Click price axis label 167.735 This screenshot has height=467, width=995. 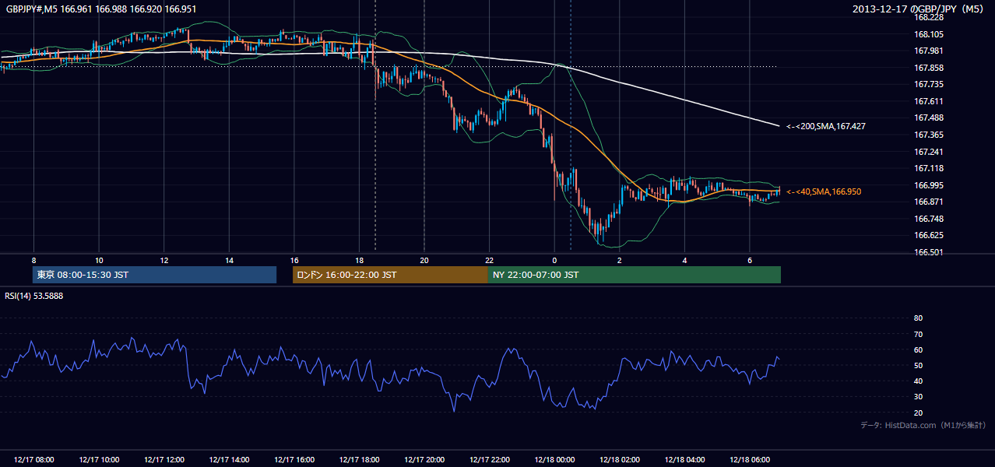[929, 84]
